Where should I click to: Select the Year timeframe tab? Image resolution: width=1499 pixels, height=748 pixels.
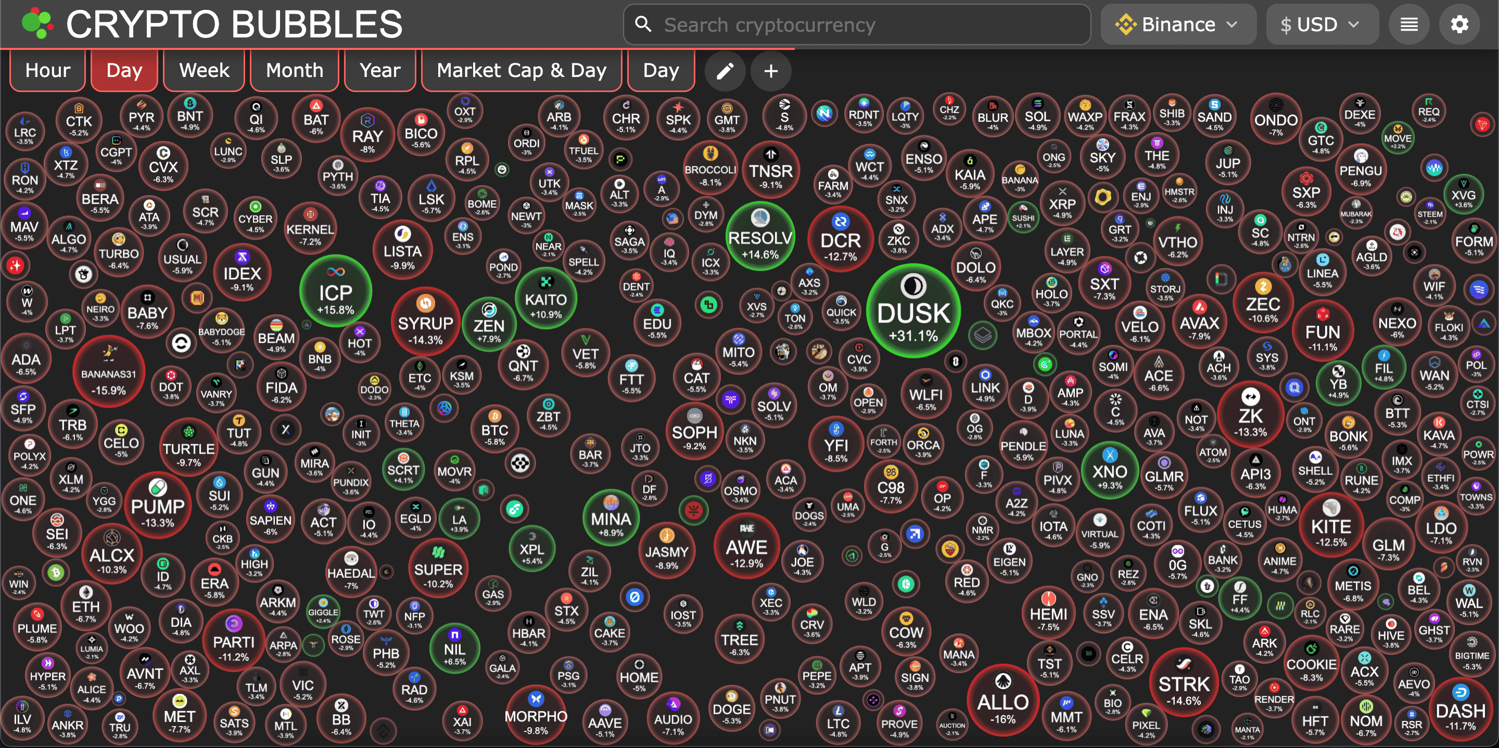click(x=380, y=70)
